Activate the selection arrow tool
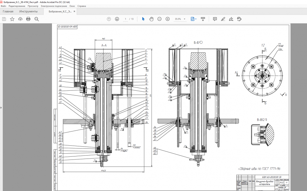Viewport: 307px width, 191px height. [x=143, y=19]
